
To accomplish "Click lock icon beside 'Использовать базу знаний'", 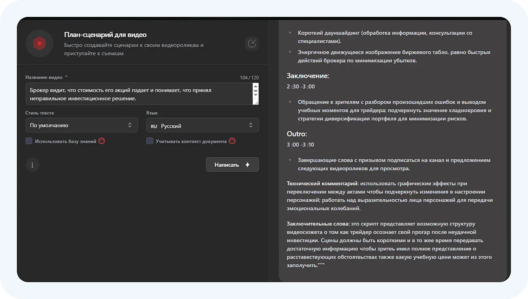I will 102,141.
